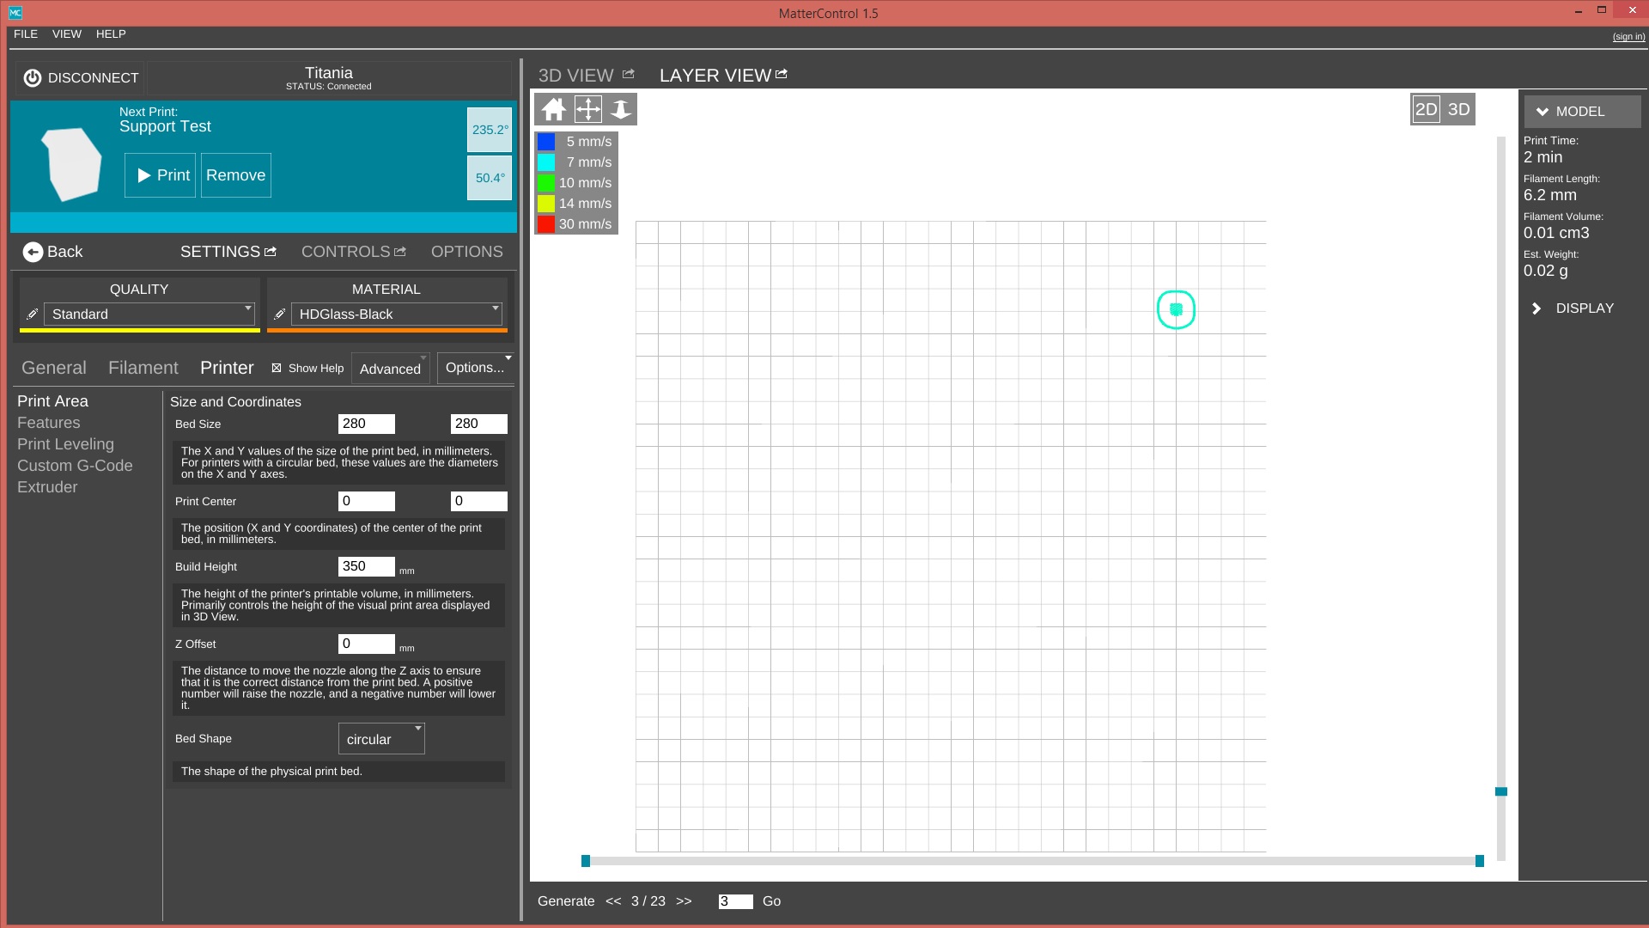Click the pencil edit icon beside HDGlass-Black material
This screenshot has width=1649, height=928.
279,314
